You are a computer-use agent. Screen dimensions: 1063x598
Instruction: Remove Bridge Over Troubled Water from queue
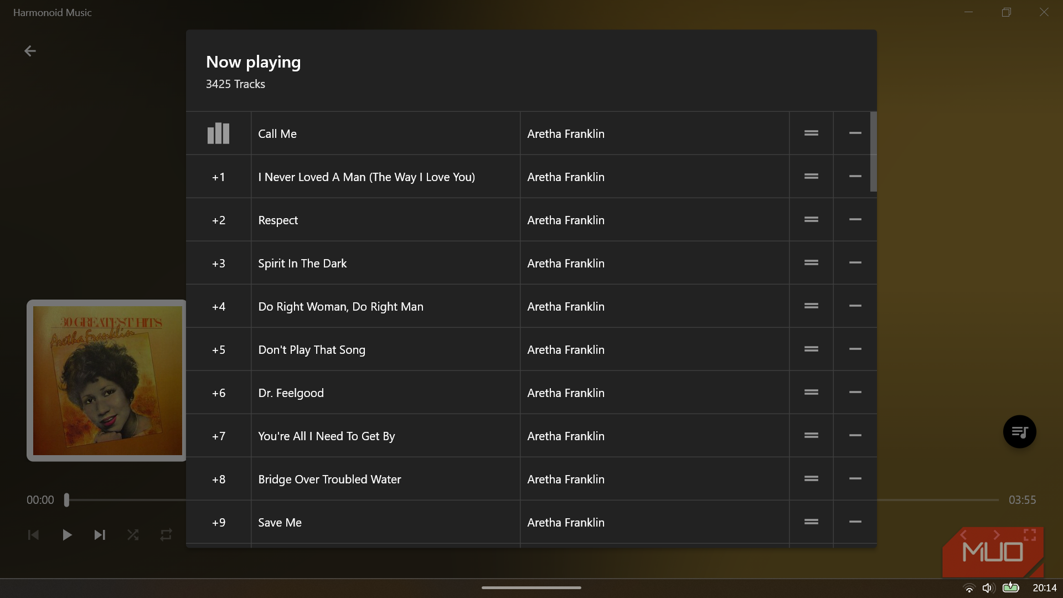855,478
